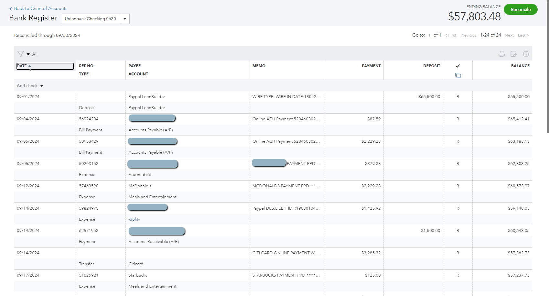The image size is (549, 296).
Task: Click the MCDONALDS PAYMENT PPD memo
Action: tap(286, 186)
